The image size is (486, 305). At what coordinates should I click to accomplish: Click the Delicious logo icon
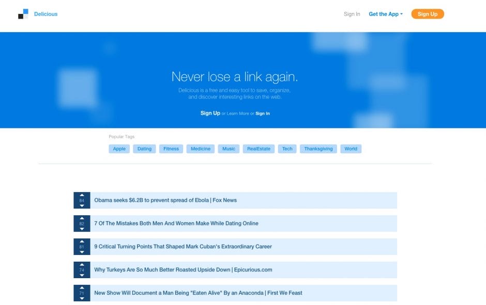pos(23,14)
